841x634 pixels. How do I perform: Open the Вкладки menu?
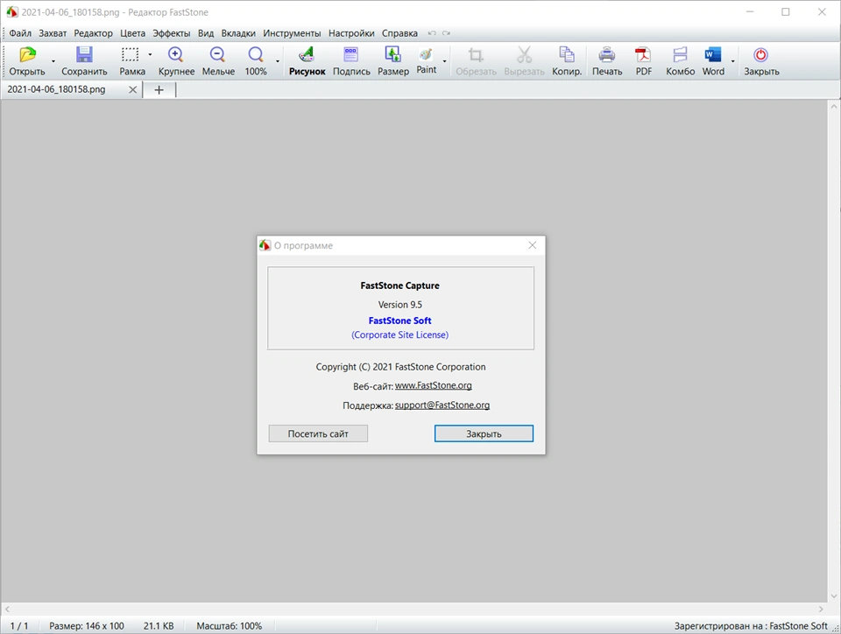238,33
